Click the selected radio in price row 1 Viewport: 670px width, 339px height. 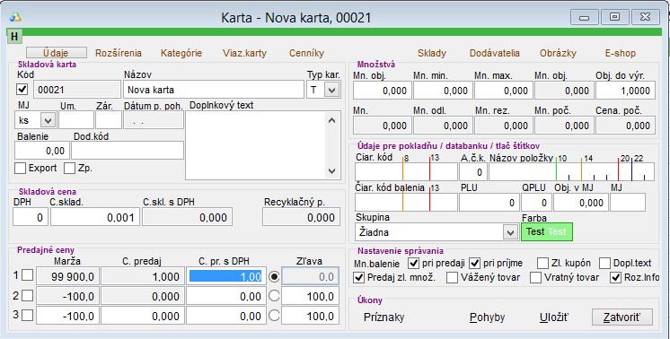pos(274,276)
